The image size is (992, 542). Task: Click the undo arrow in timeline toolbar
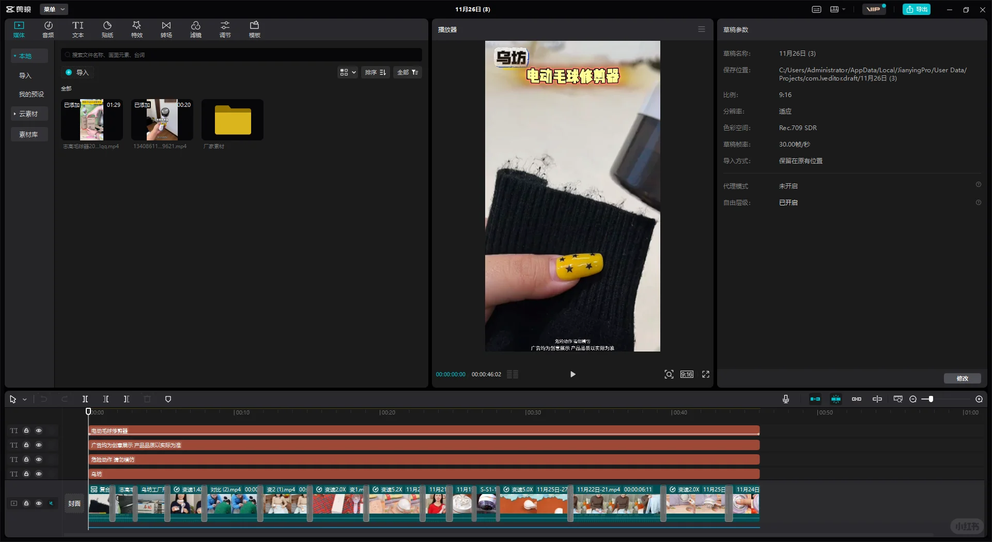pos(44,399)
